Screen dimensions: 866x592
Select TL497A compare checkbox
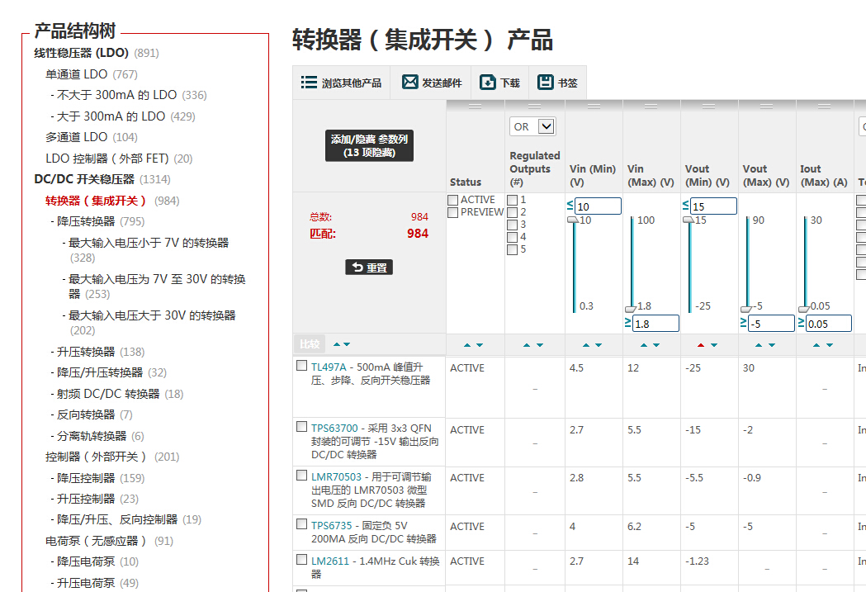301,365
